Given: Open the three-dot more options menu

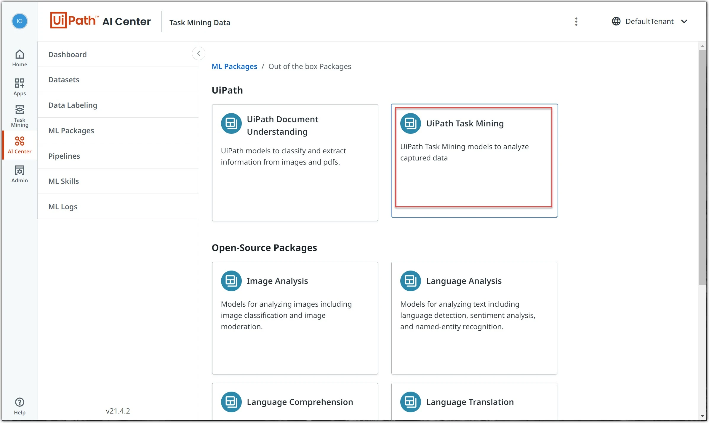Looking at the screenshot, I should pyautogui.click(x=576, y=22).
